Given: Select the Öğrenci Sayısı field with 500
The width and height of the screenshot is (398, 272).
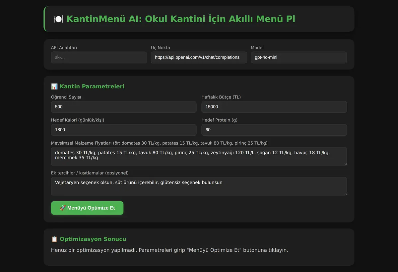Looking at the screenshot, I should [124, 107].
